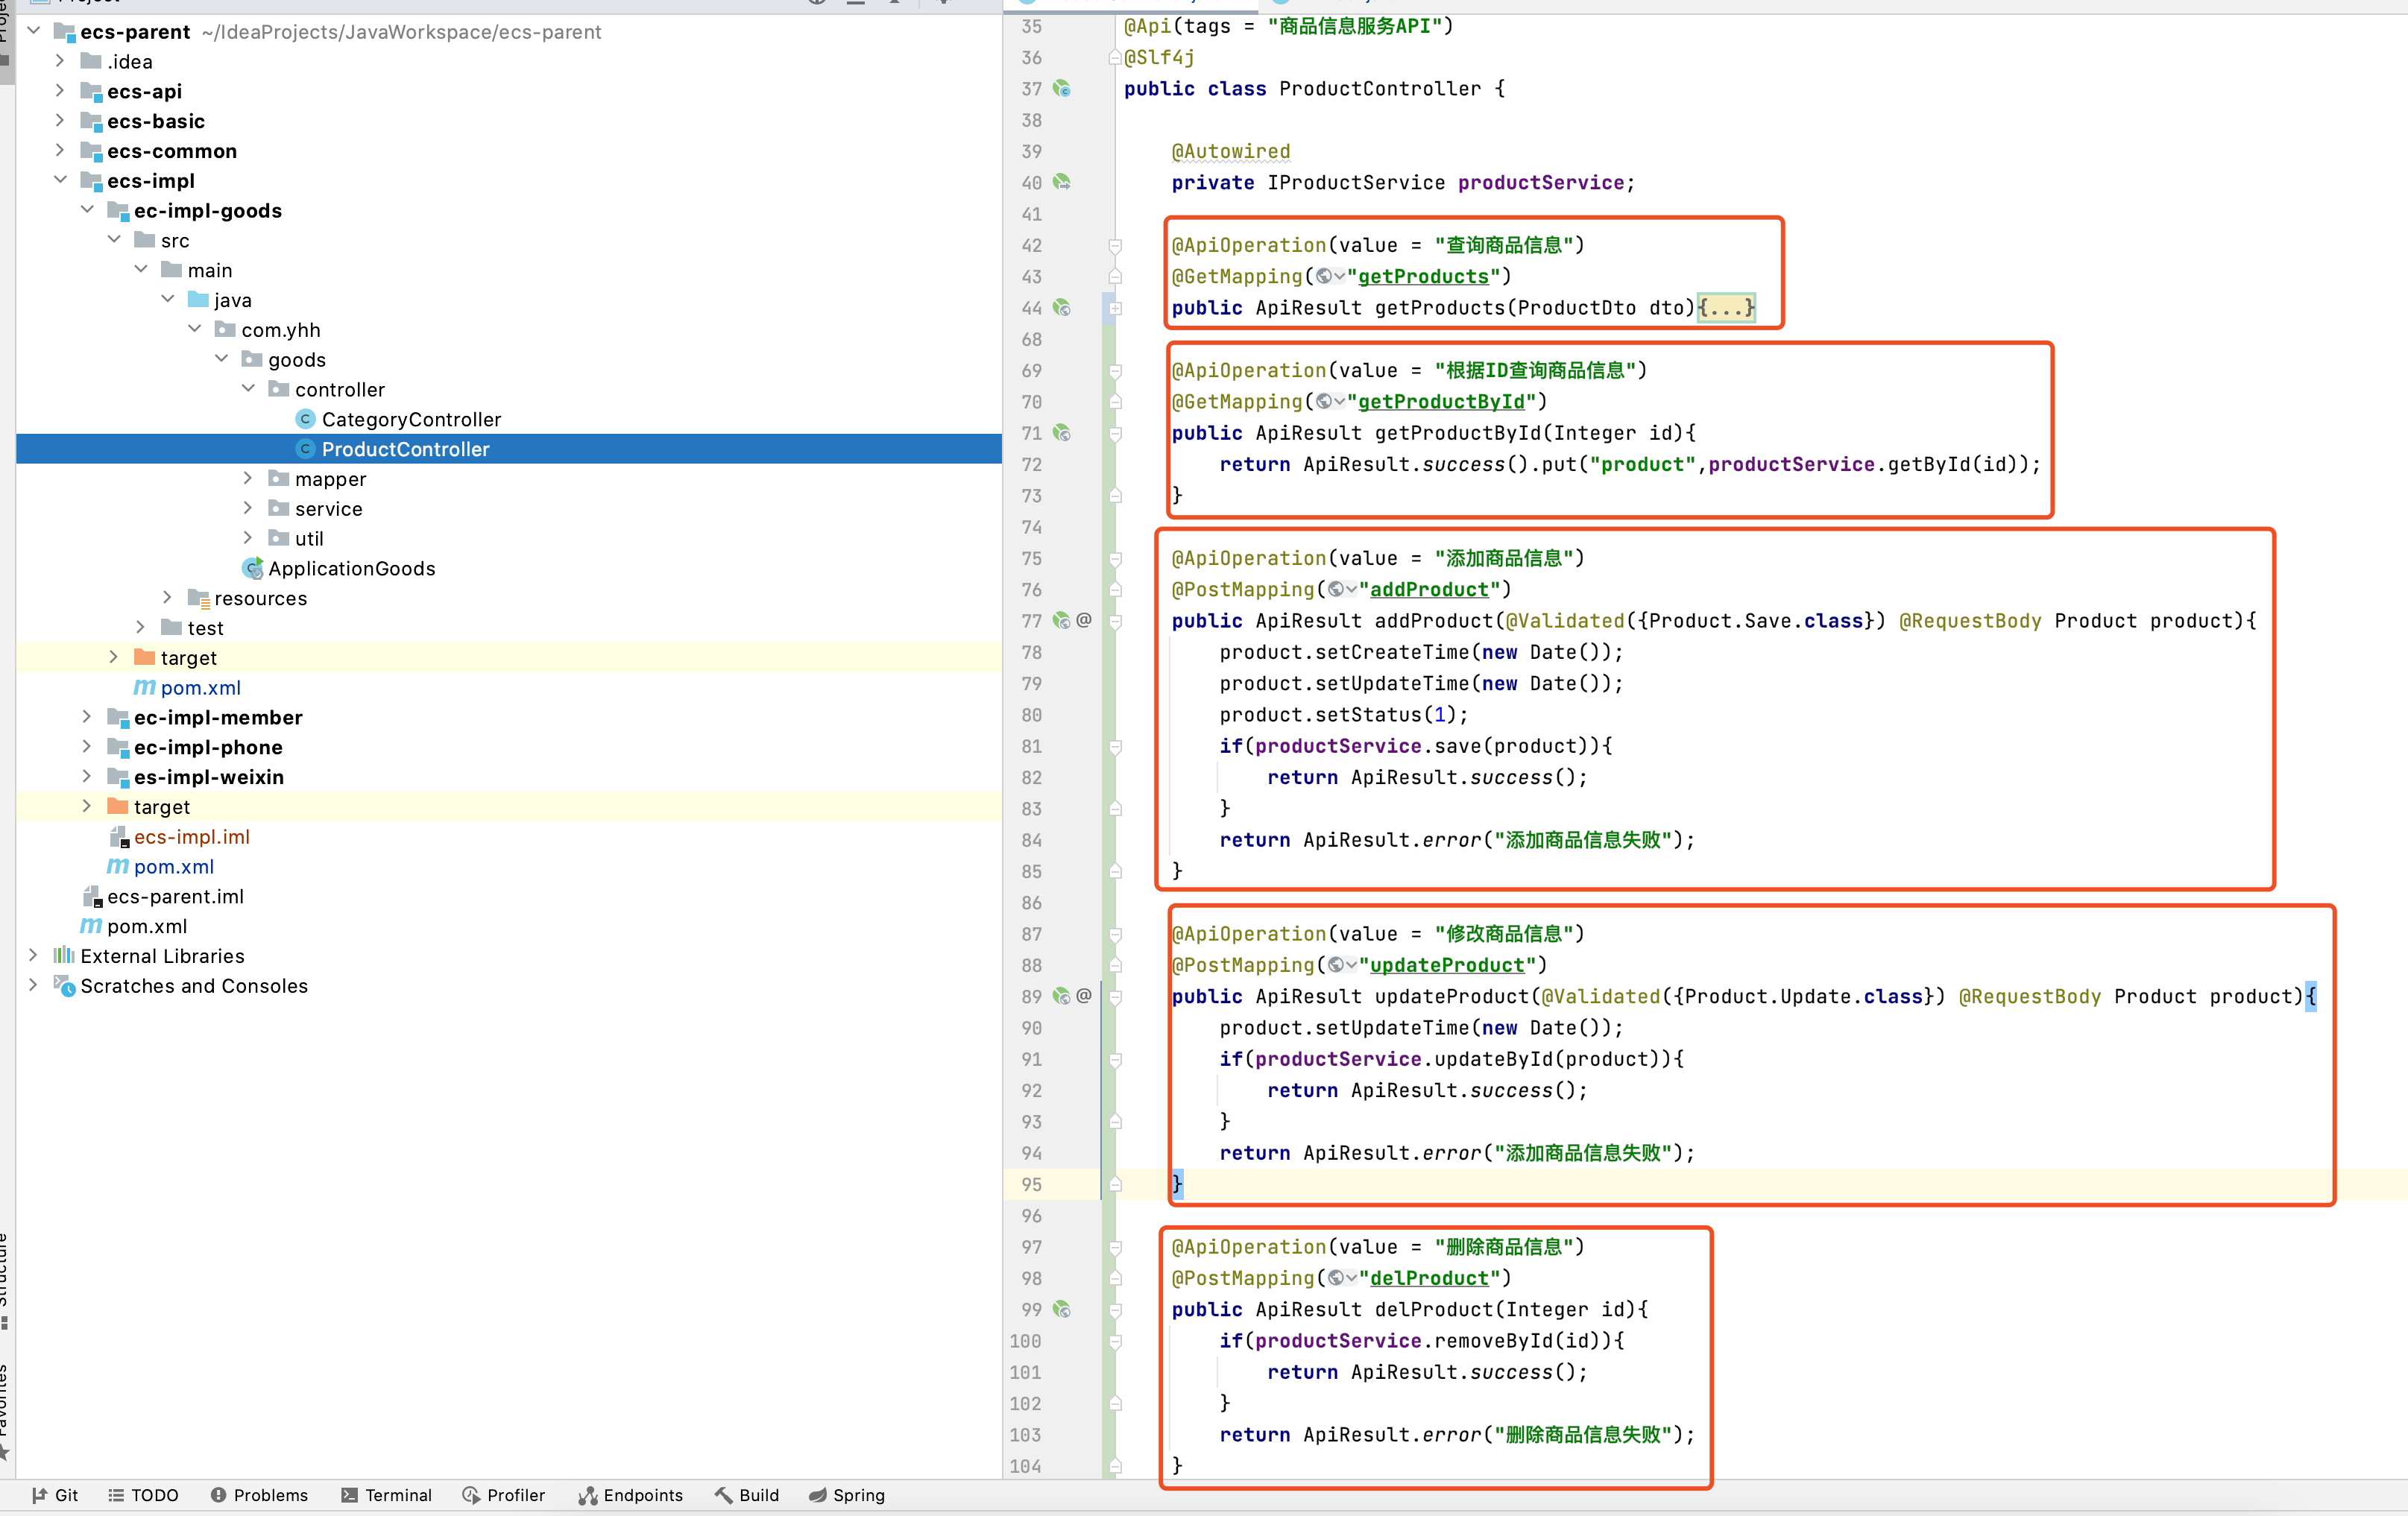Viewport: 2408px width, 1516px height.
Task: Click endpoint gutter icon on line 71
Action: point(1062,433)
